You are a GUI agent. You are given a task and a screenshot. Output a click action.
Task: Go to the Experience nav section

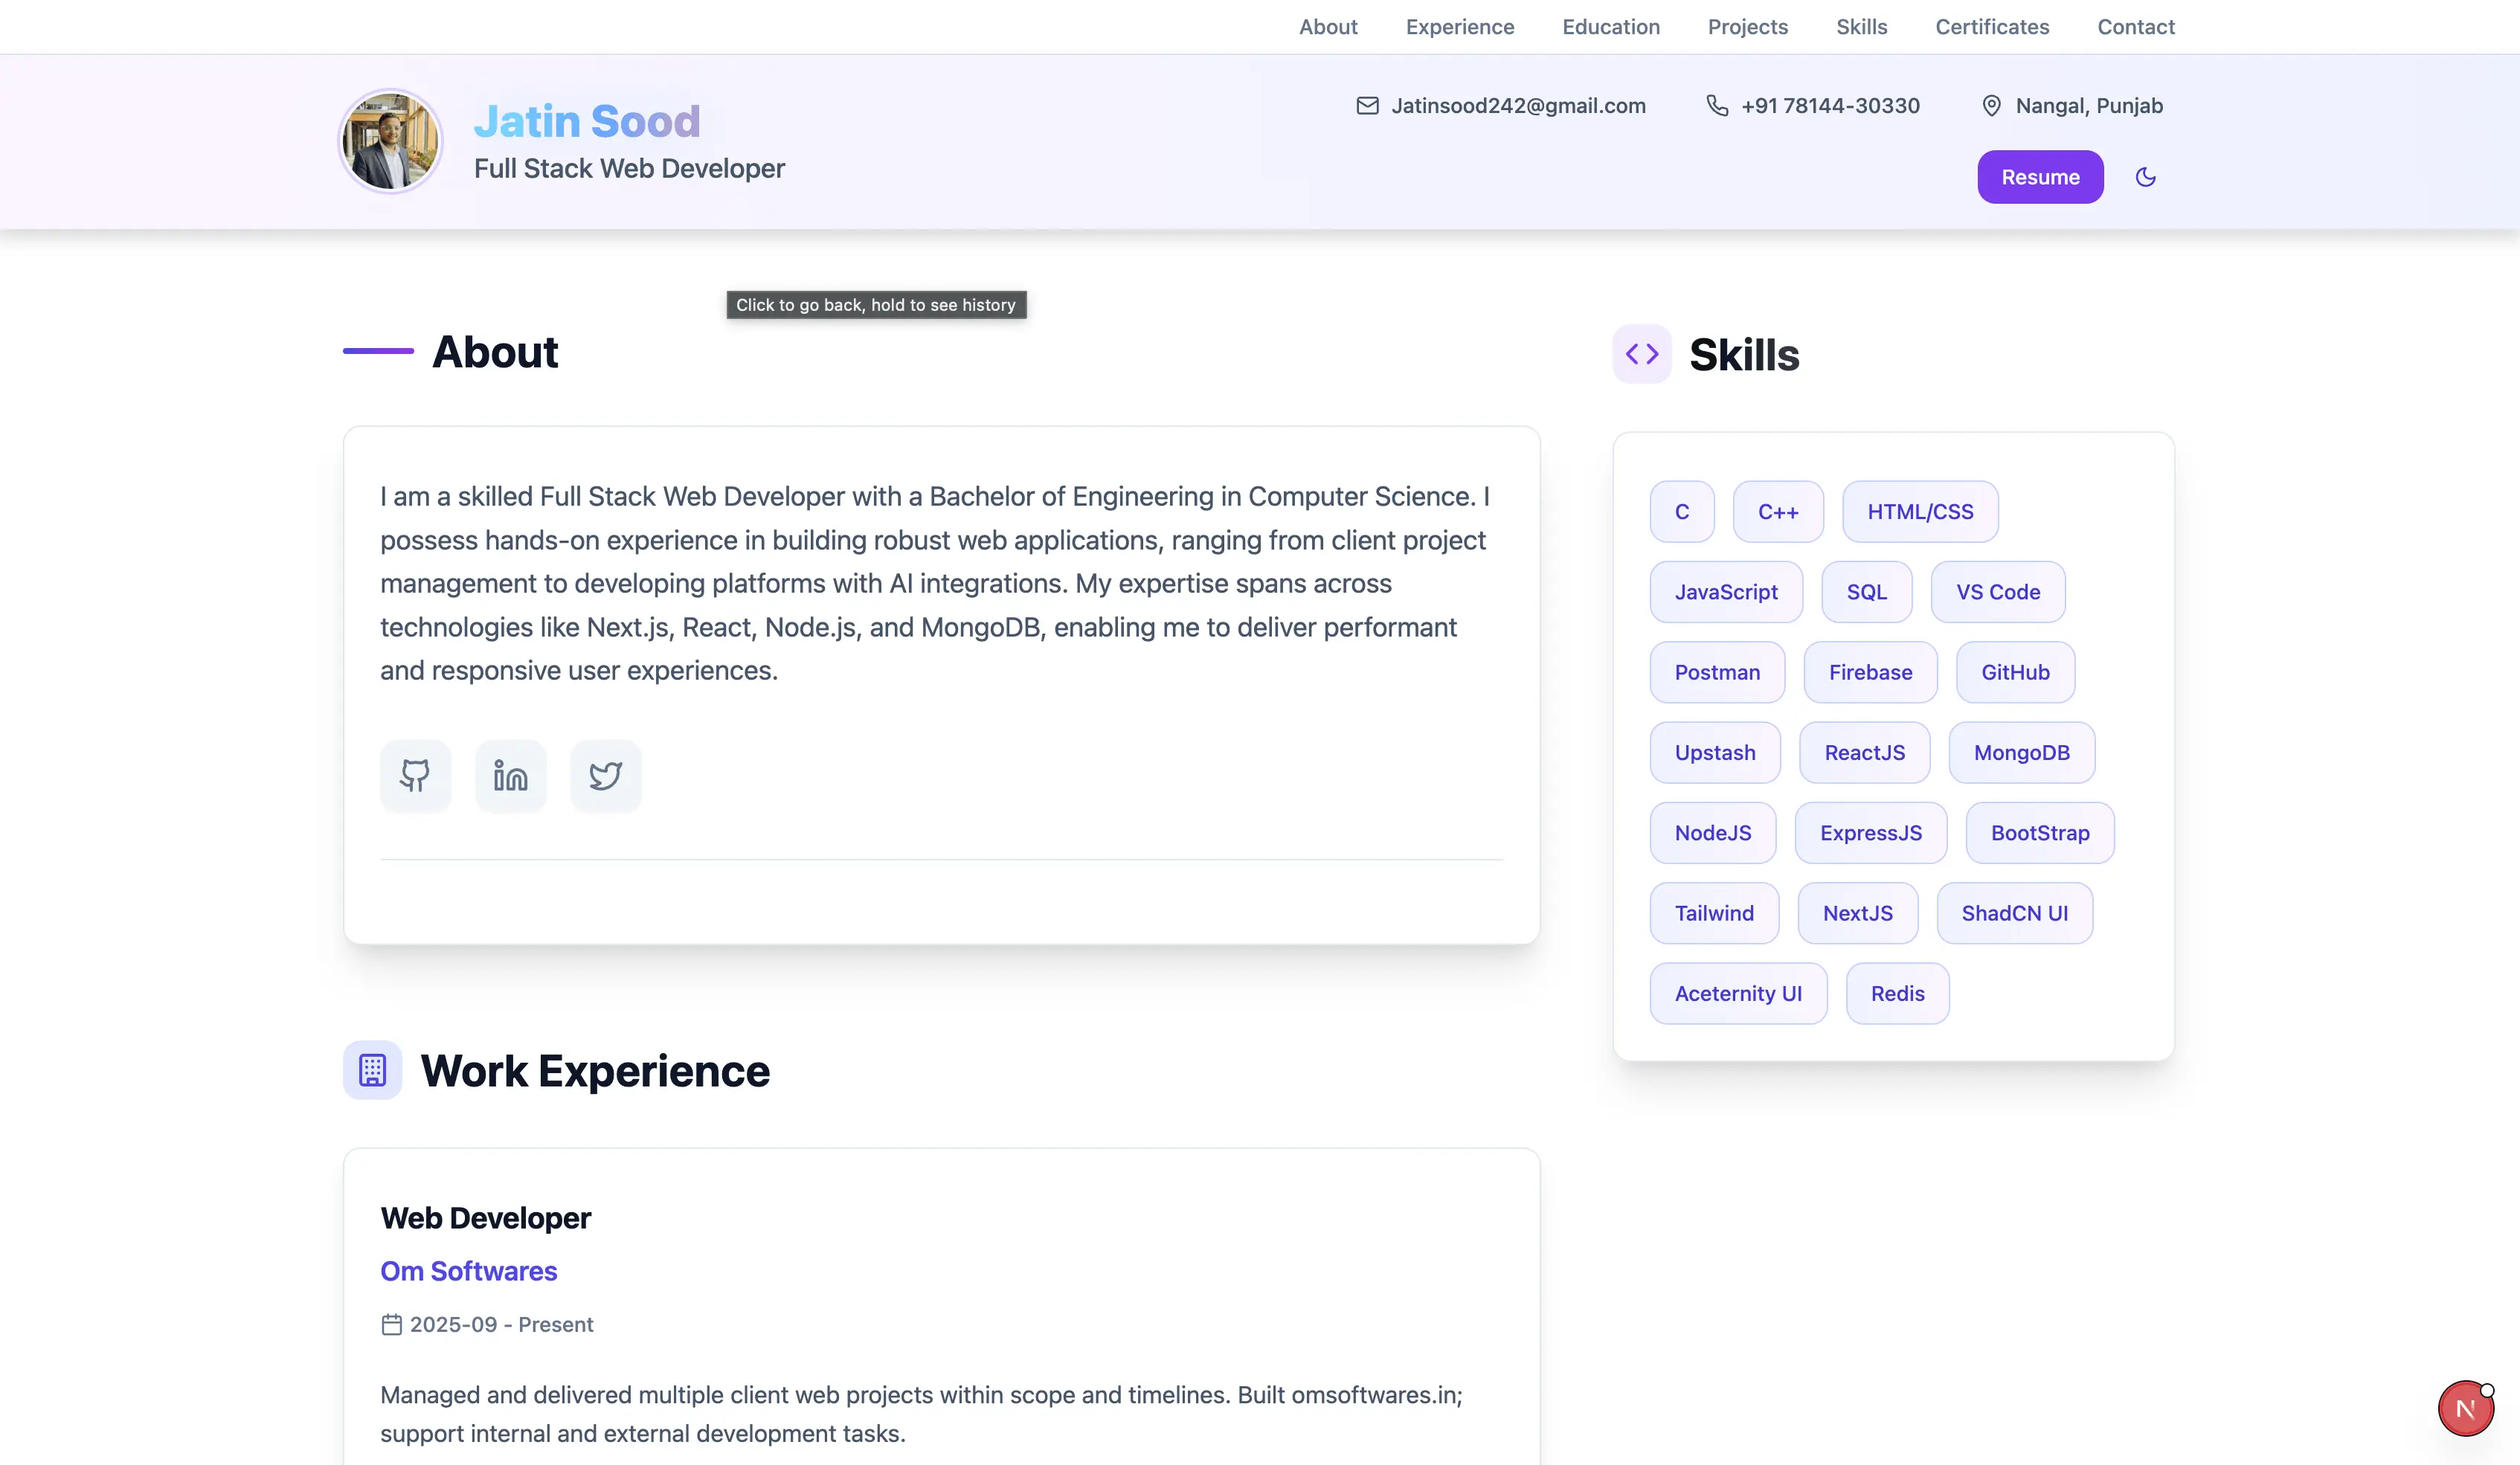(x=1460, y=27)
